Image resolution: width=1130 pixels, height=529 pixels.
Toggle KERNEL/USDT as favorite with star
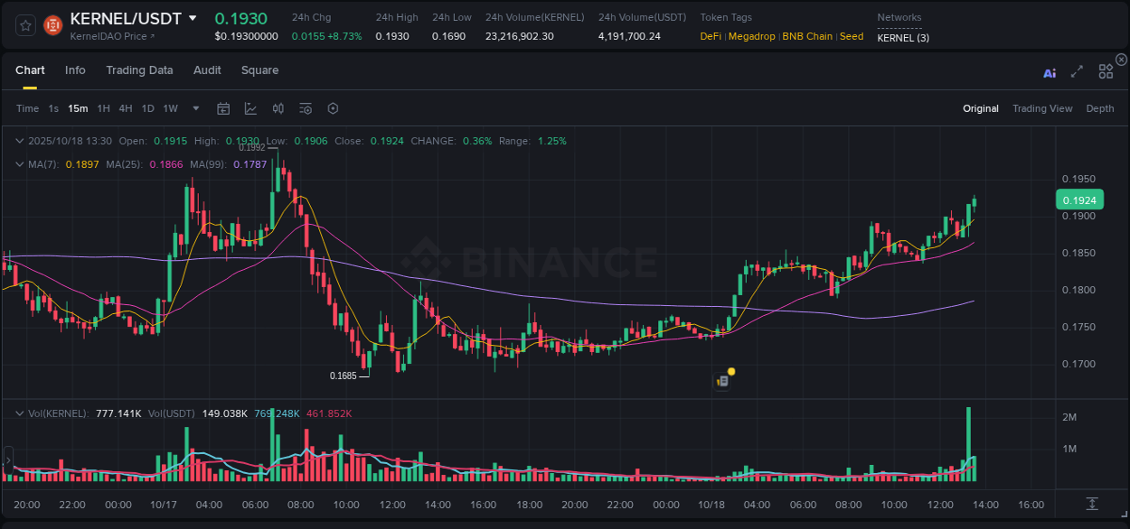[x=24, y=24]
